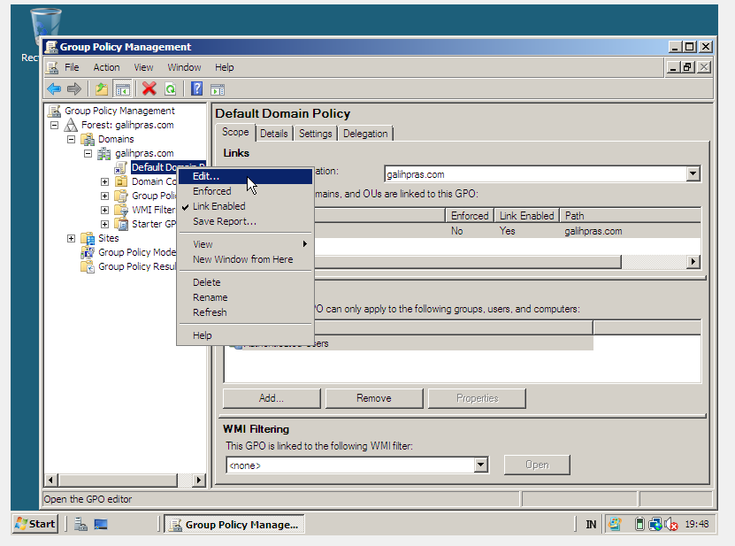Toggle Enforced in the context menu
Viewport: 735px width, 546px height.
coord(245,191)
